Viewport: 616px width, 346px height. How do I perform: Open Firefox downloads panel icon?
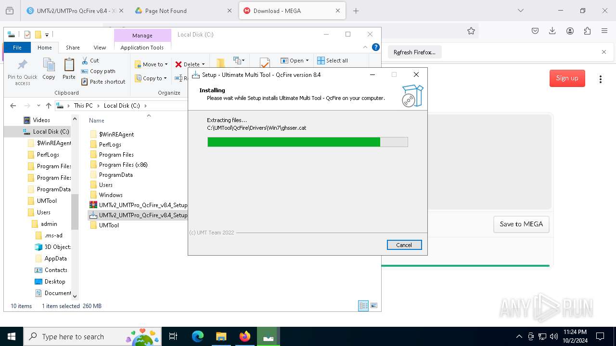552,31
